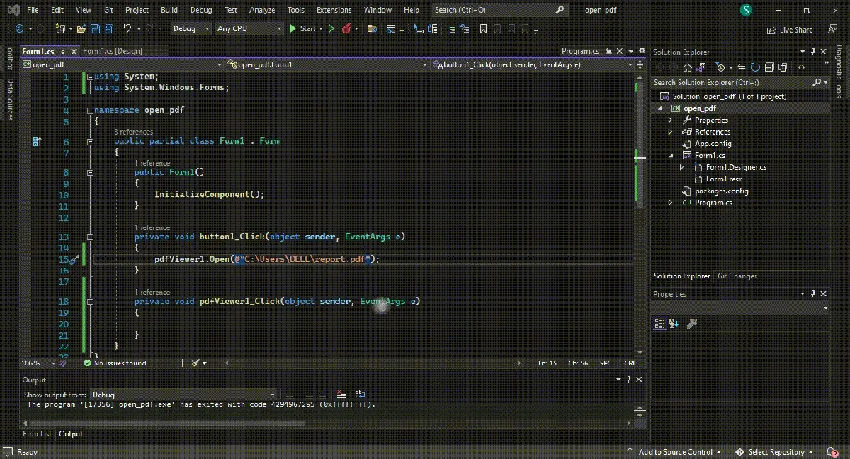Image resolution: width=850 pixels, height=459 pixels.
Task: Collapse the namespace open_pdf code block
Action: pyautogui.click(x=90, y=110)
